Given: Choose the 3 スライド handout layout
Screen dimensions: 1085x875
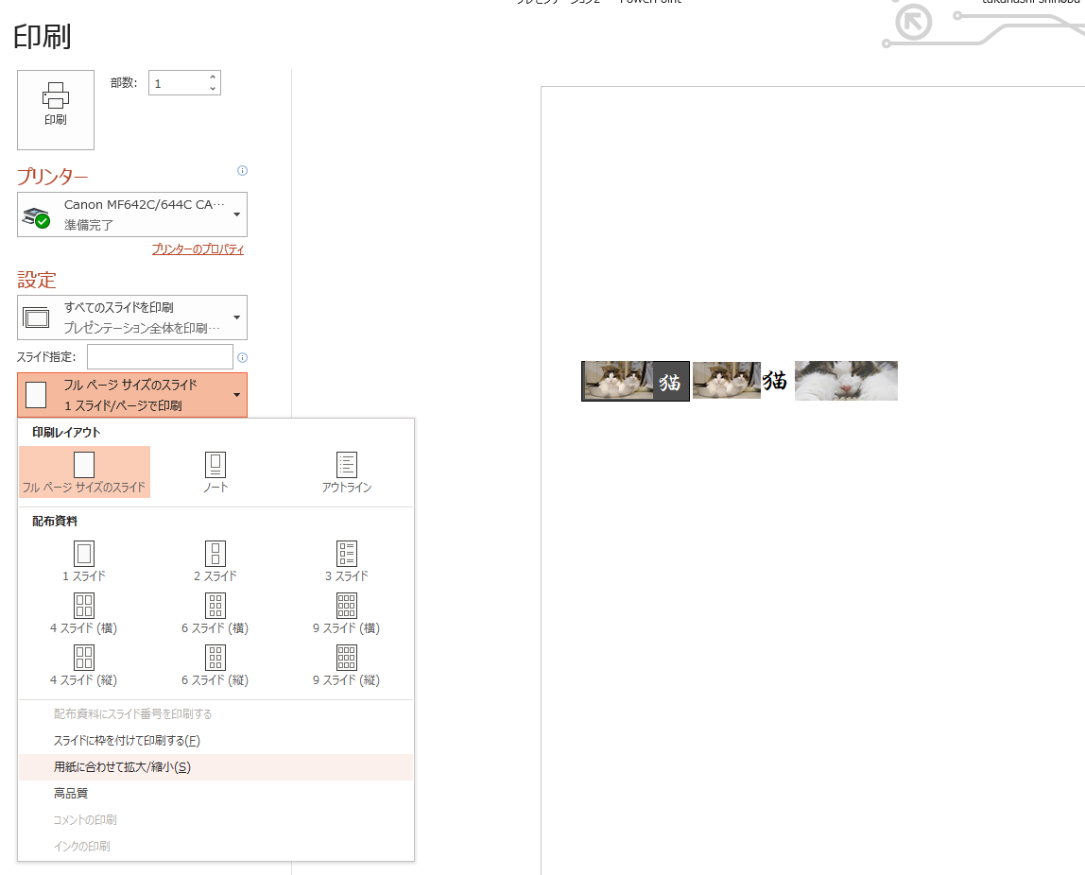Looking at the screenshot, I should click(347, 561).
